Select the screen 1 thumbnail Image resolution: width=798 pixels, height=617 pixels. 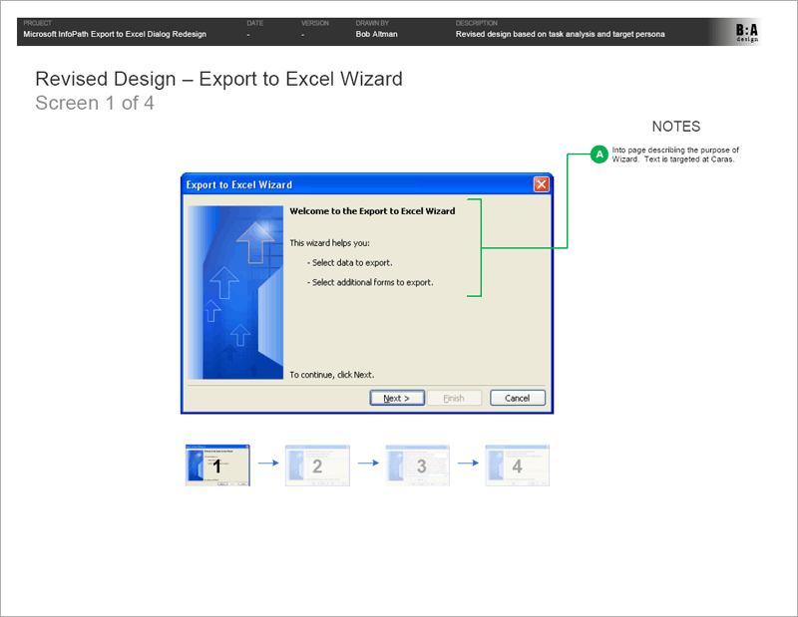(x=217, y=464)
